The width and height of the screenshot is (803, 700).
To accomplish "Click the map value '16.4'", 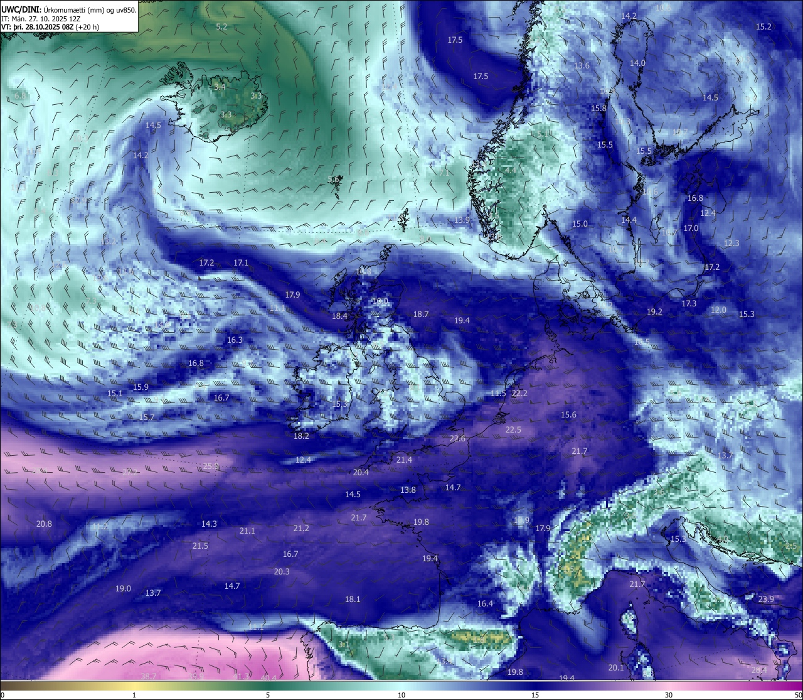I will point(485,604).
